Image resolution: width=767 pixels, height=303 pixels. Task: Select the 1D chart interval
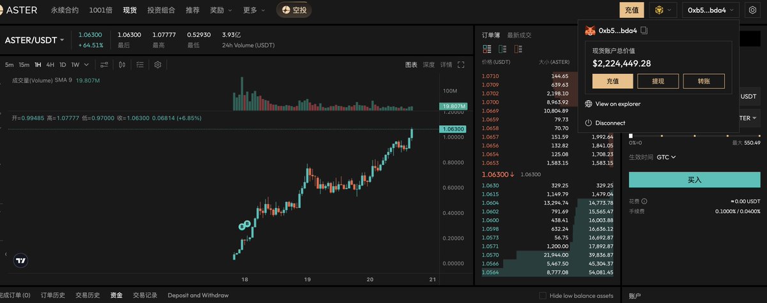63,64
